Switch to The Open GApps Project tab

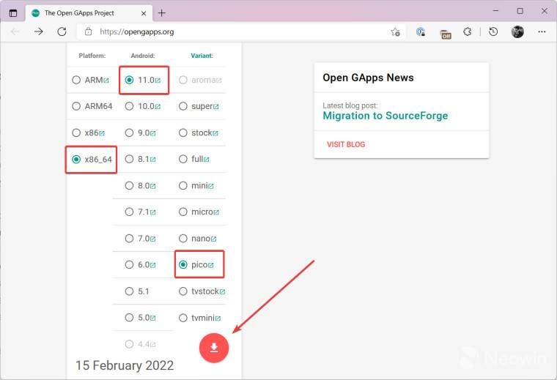89,13
